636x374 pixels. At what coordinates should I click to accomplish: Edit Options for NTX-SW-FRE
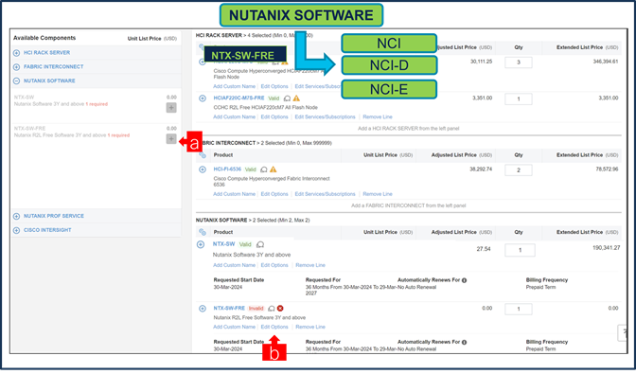[x=274, y=327]
